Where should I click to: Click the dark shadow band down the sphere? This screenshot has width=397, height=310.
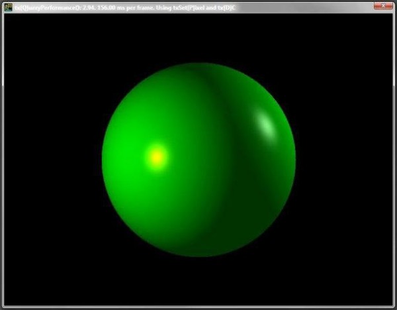pyautogui.click(x=222, y=159)
